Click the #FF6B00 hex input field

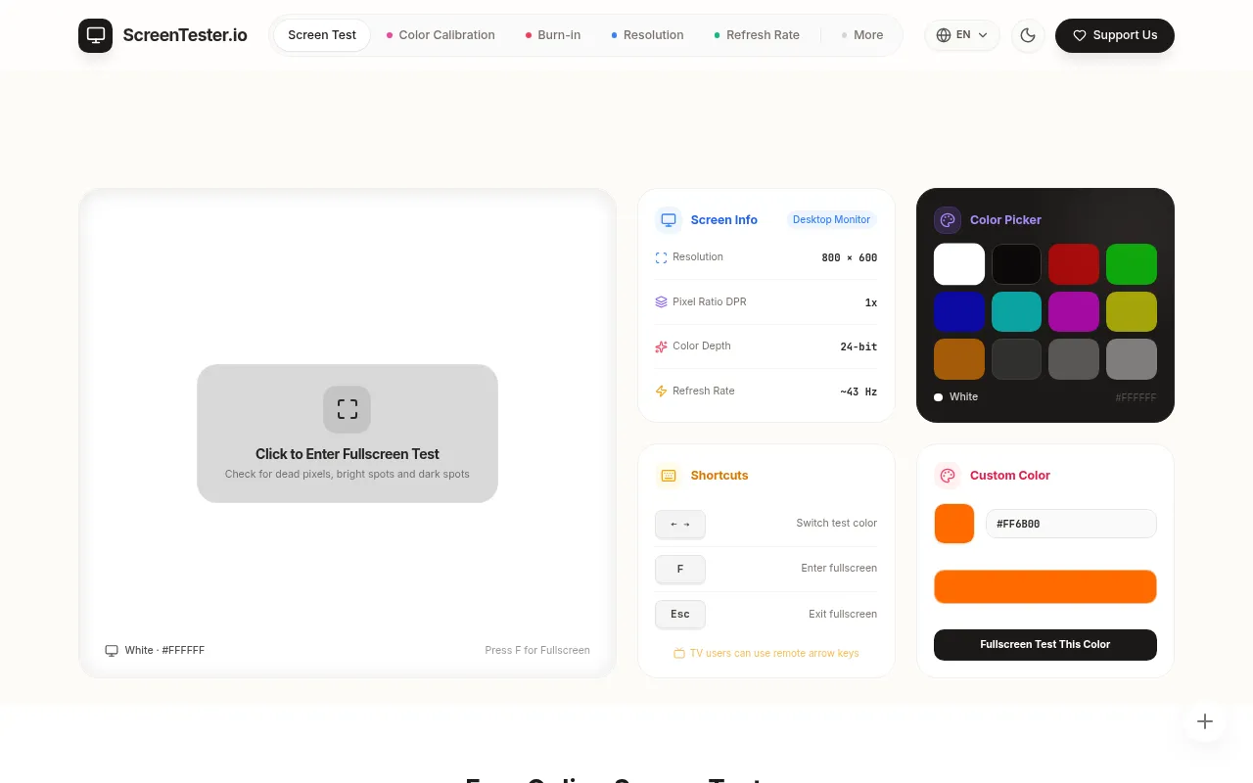tap(1071, 524)
